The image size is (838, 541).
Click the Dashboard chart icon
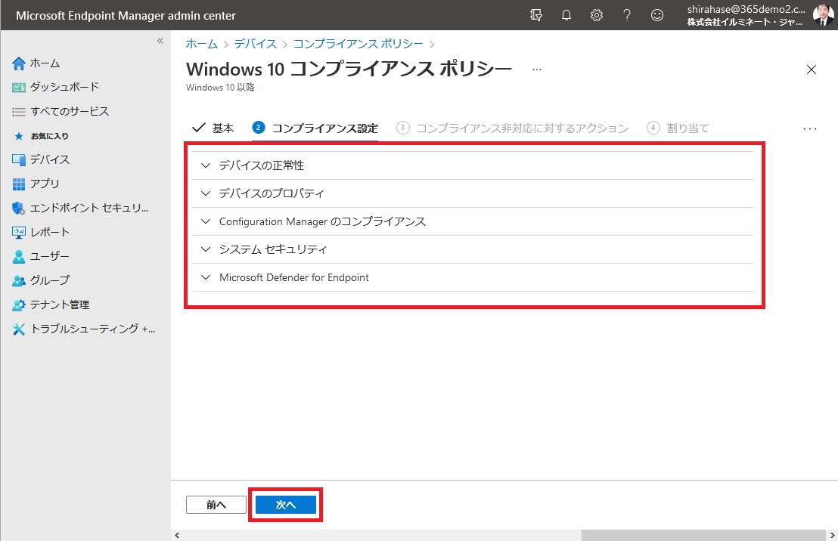[x=19, y=87]
